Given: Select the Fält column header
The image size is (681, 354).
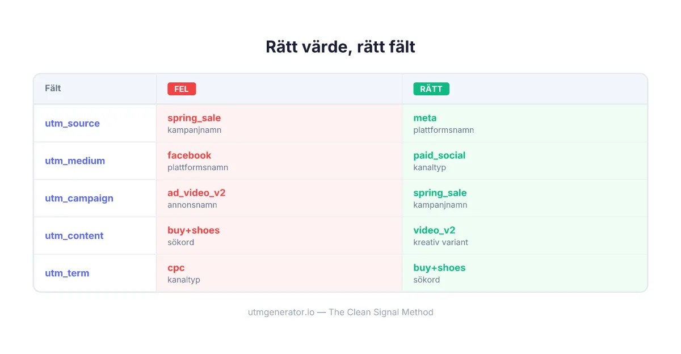Looking at the screenshot, I should (53, 88).
